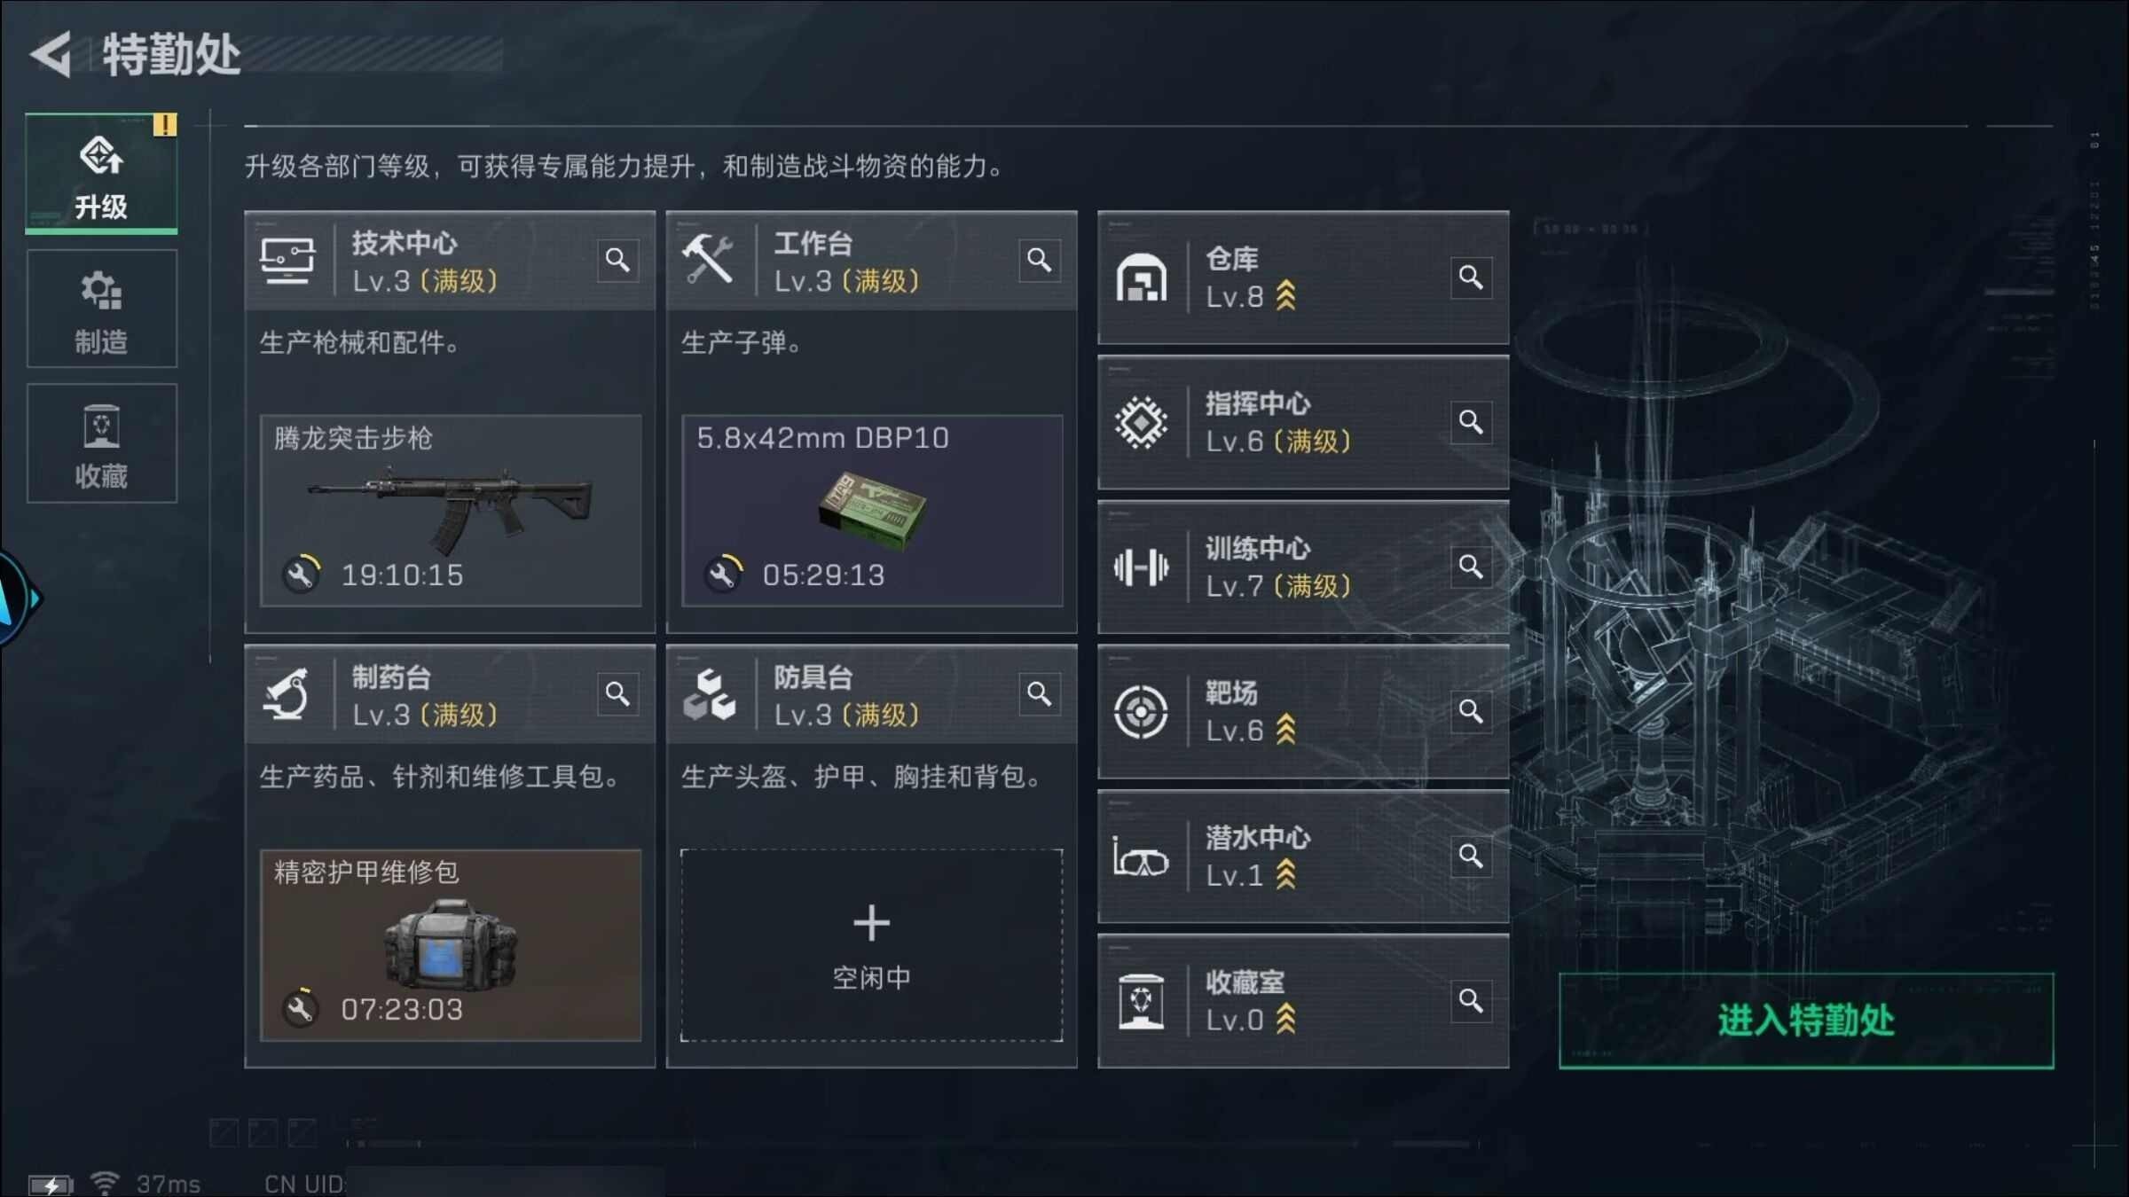Open the 收藏 sidebar tab
The height and width of the screenshot is (1197, 2129).
tap(102, 443)
